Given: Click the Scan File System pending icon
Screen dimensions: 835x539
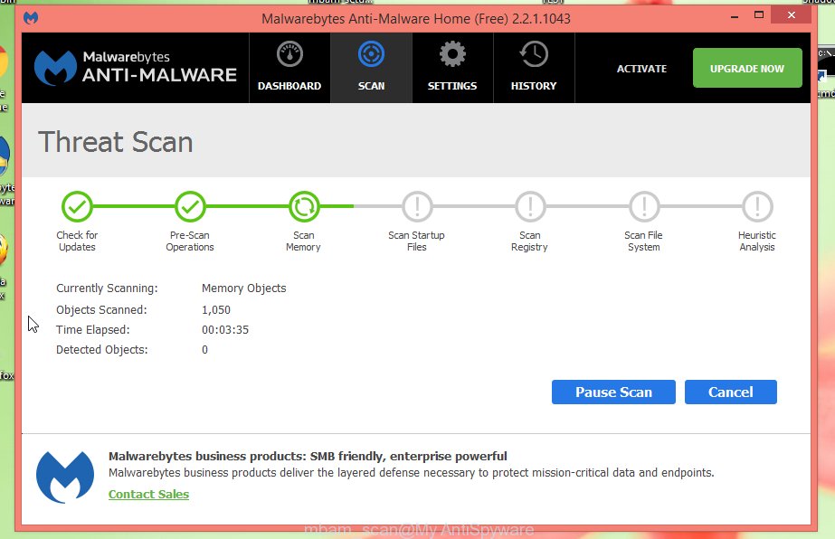Looking at the screenshot, I should [644, 207].
